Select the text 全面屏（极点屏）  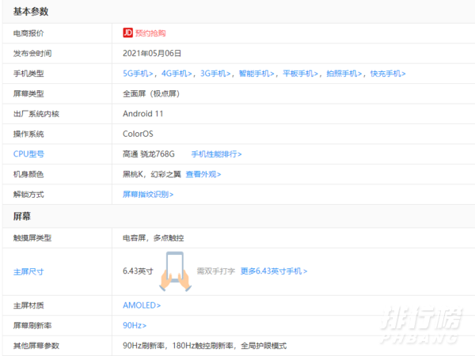151,94
